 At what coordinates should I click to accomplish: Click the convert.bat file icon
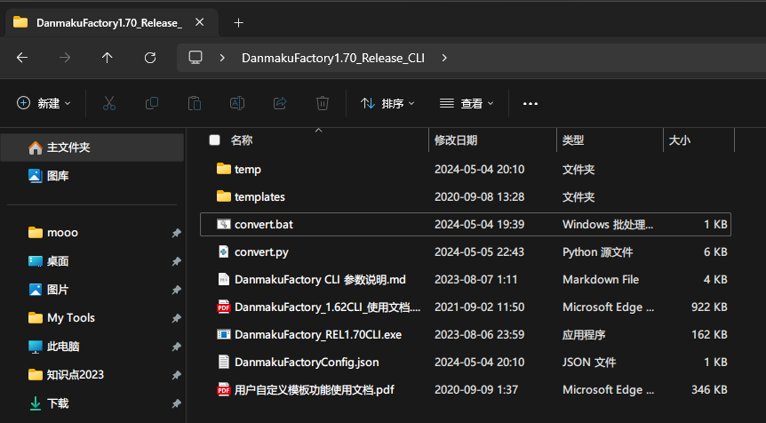coord(224,224)
